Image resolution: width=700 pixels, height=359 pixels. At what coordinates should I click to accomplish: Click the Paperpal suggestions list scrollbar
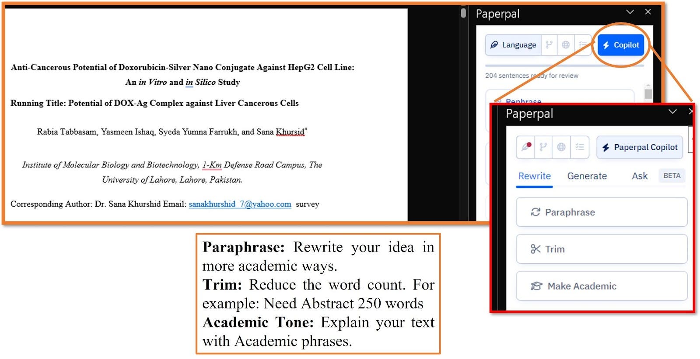tap(648, 93)
